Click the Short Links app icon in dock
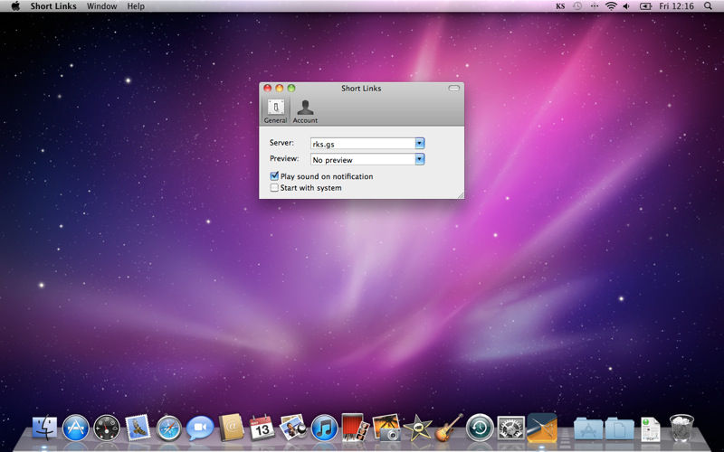Screen dimensions: 724x452 coord(542,428)
